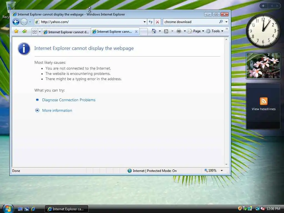The image size is (284, 213).
Task: Launch Internet Explorer from quick launch
Action: (x=33, y=209)
